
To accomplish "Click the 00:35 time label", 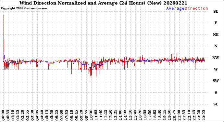I will click(8, 115).
